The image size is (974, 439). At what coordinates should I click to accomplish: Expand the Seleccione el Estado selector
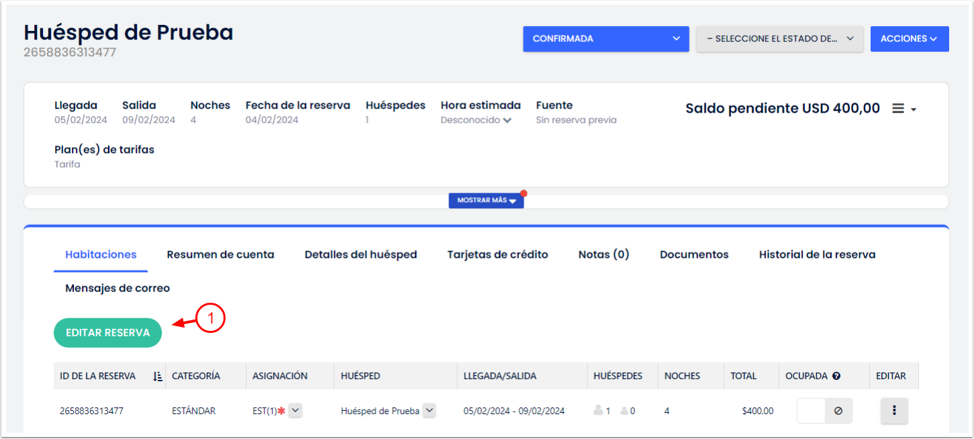point(779,38)
